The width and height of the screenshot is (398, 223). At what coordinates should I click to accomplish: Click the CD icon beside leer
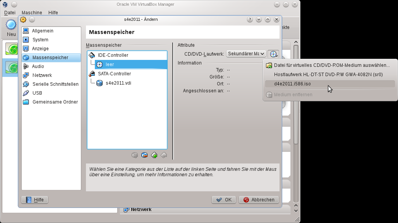tap(99, 65)
